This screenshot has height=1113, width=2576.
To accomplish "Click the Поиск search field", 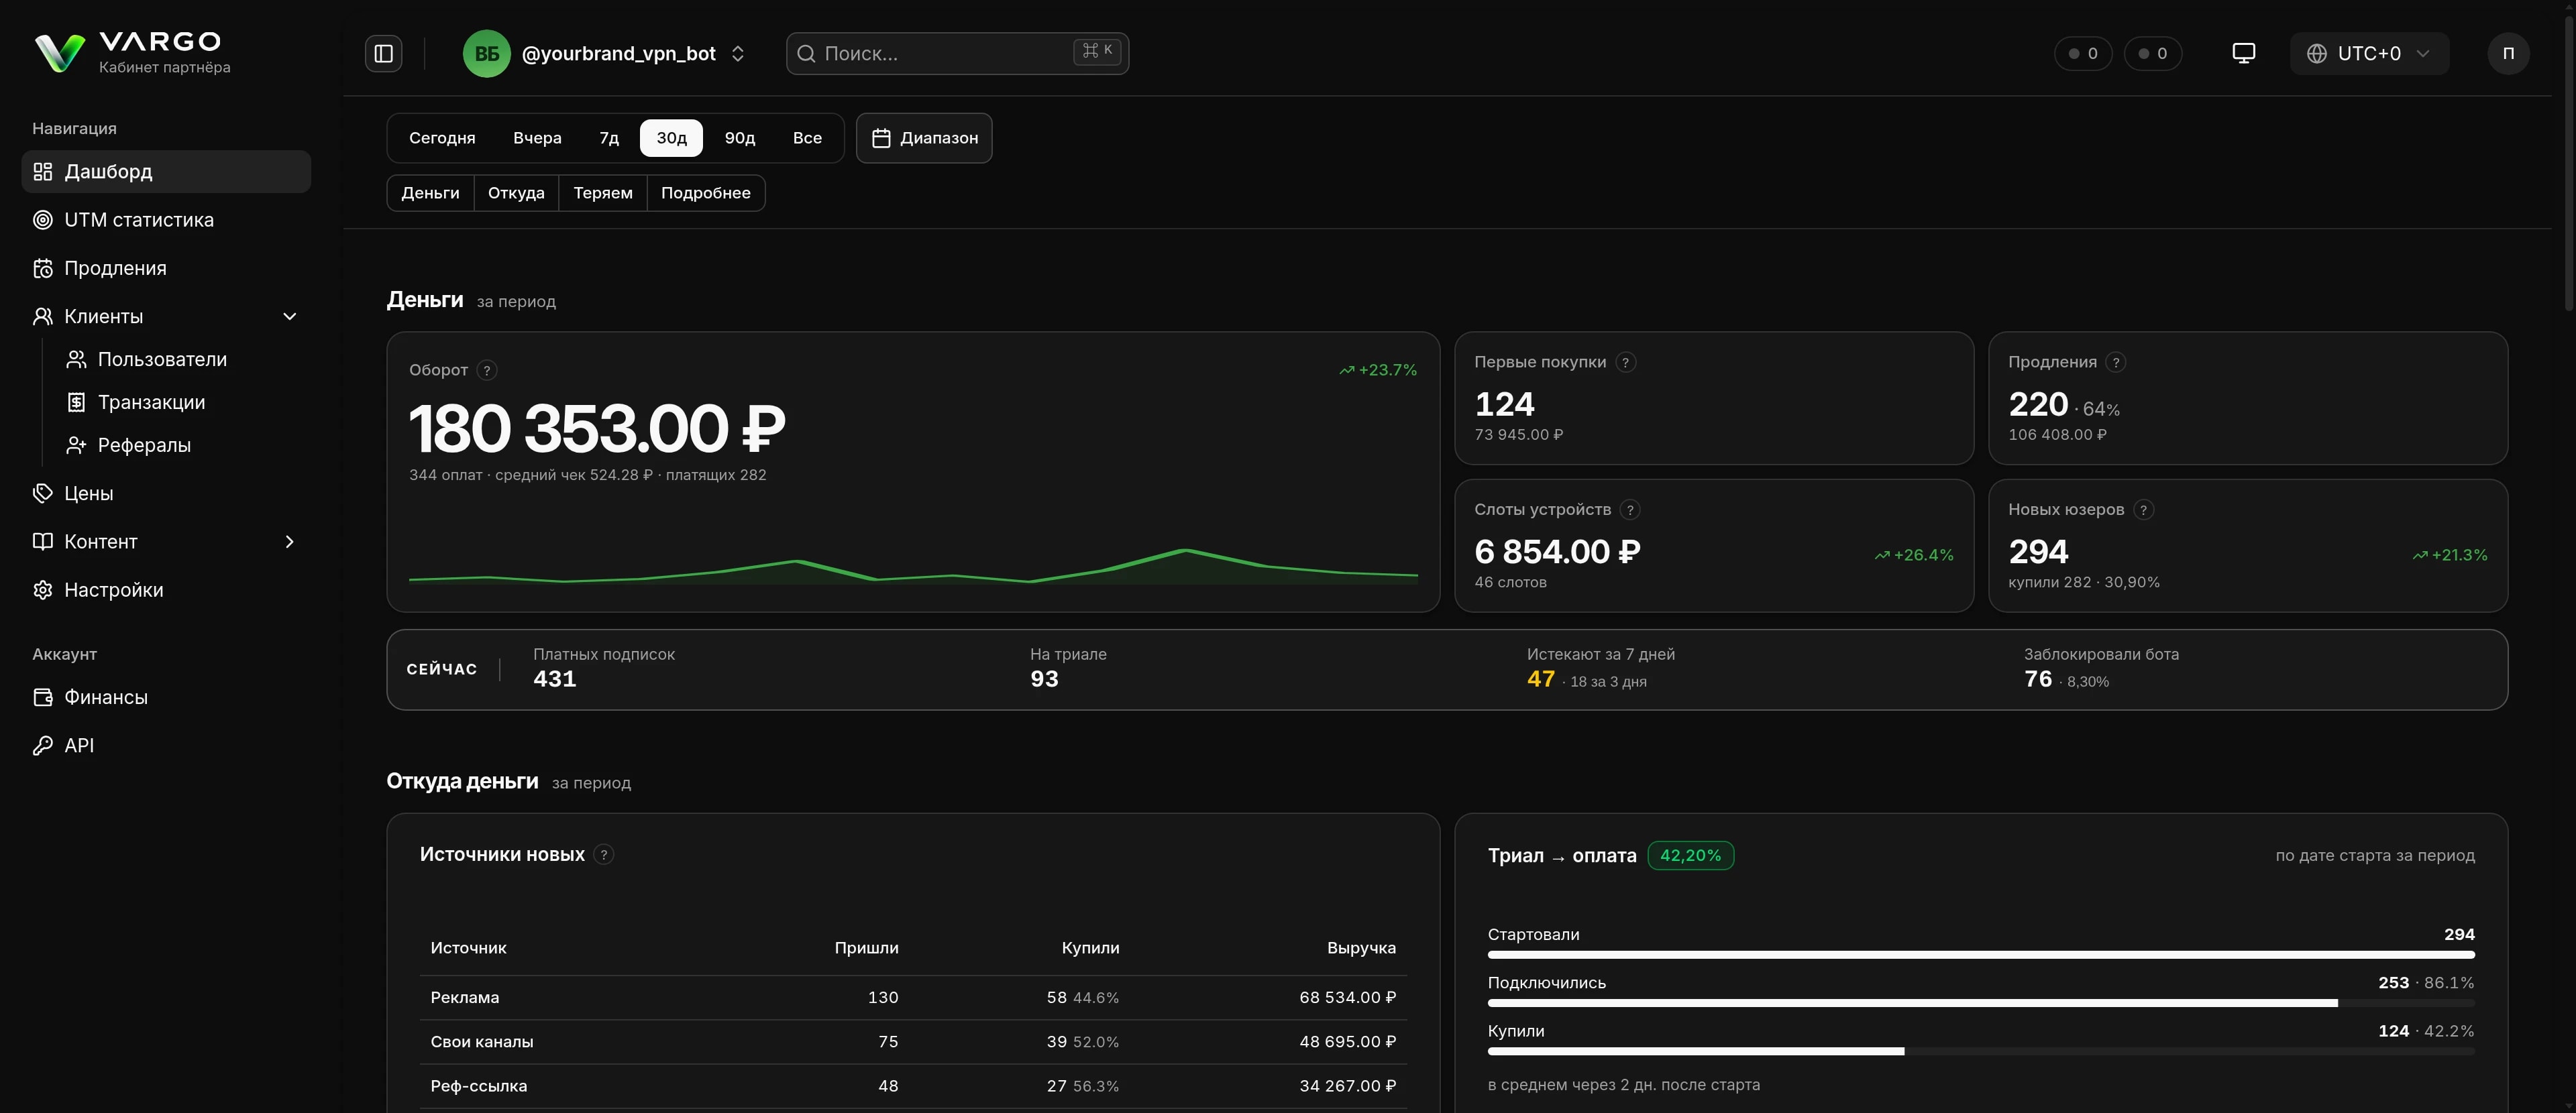I will (x=957, y=54).
